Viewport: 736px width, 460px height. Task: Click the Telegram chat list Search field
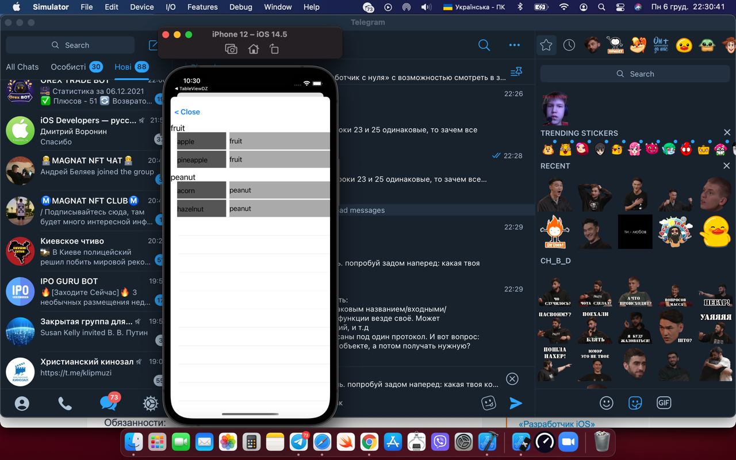click(x=70, y=45)
